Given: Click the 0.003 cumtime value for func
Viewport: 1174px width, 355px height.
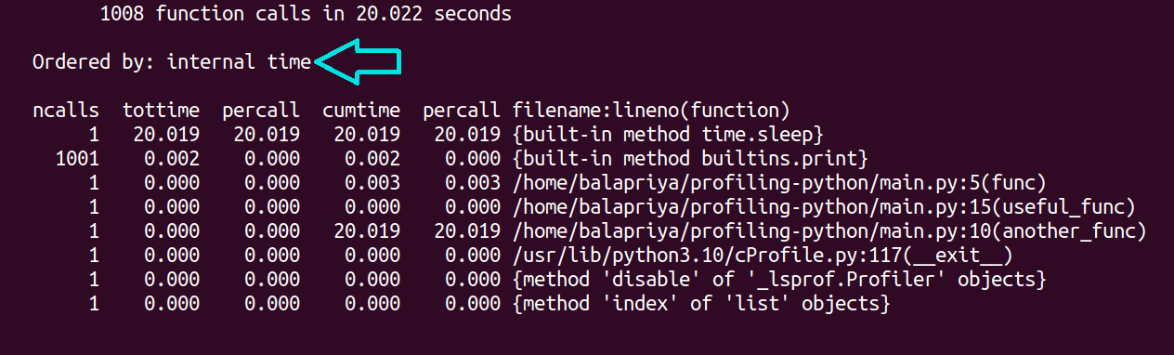Looking at the screenshot, I should [x=372, y=182].
